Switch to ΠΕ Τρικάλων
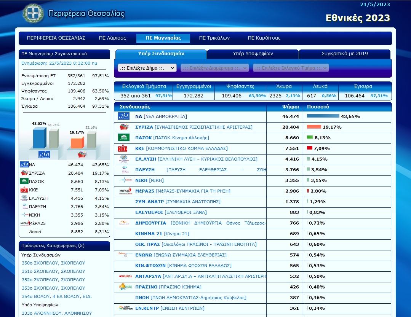 [x=214, y=38]
